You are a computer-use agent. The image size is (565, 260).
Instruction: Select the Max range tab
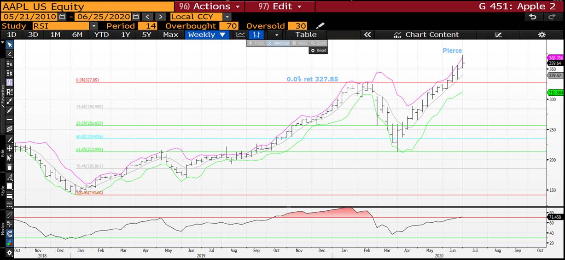coord(170,35)
